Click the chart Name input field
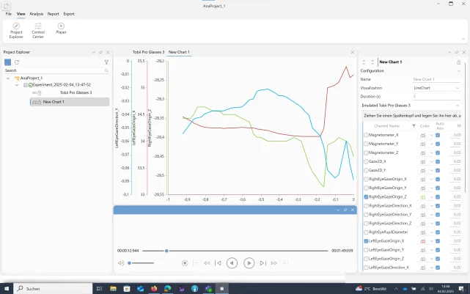This screenshot has width=470, height=294. [x=436, y=79]
